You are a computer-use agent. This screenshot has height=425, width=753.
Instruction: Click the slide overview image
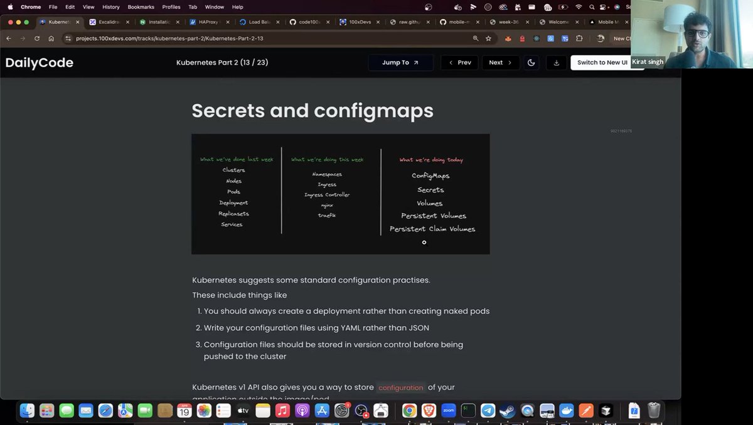(341, 194)
